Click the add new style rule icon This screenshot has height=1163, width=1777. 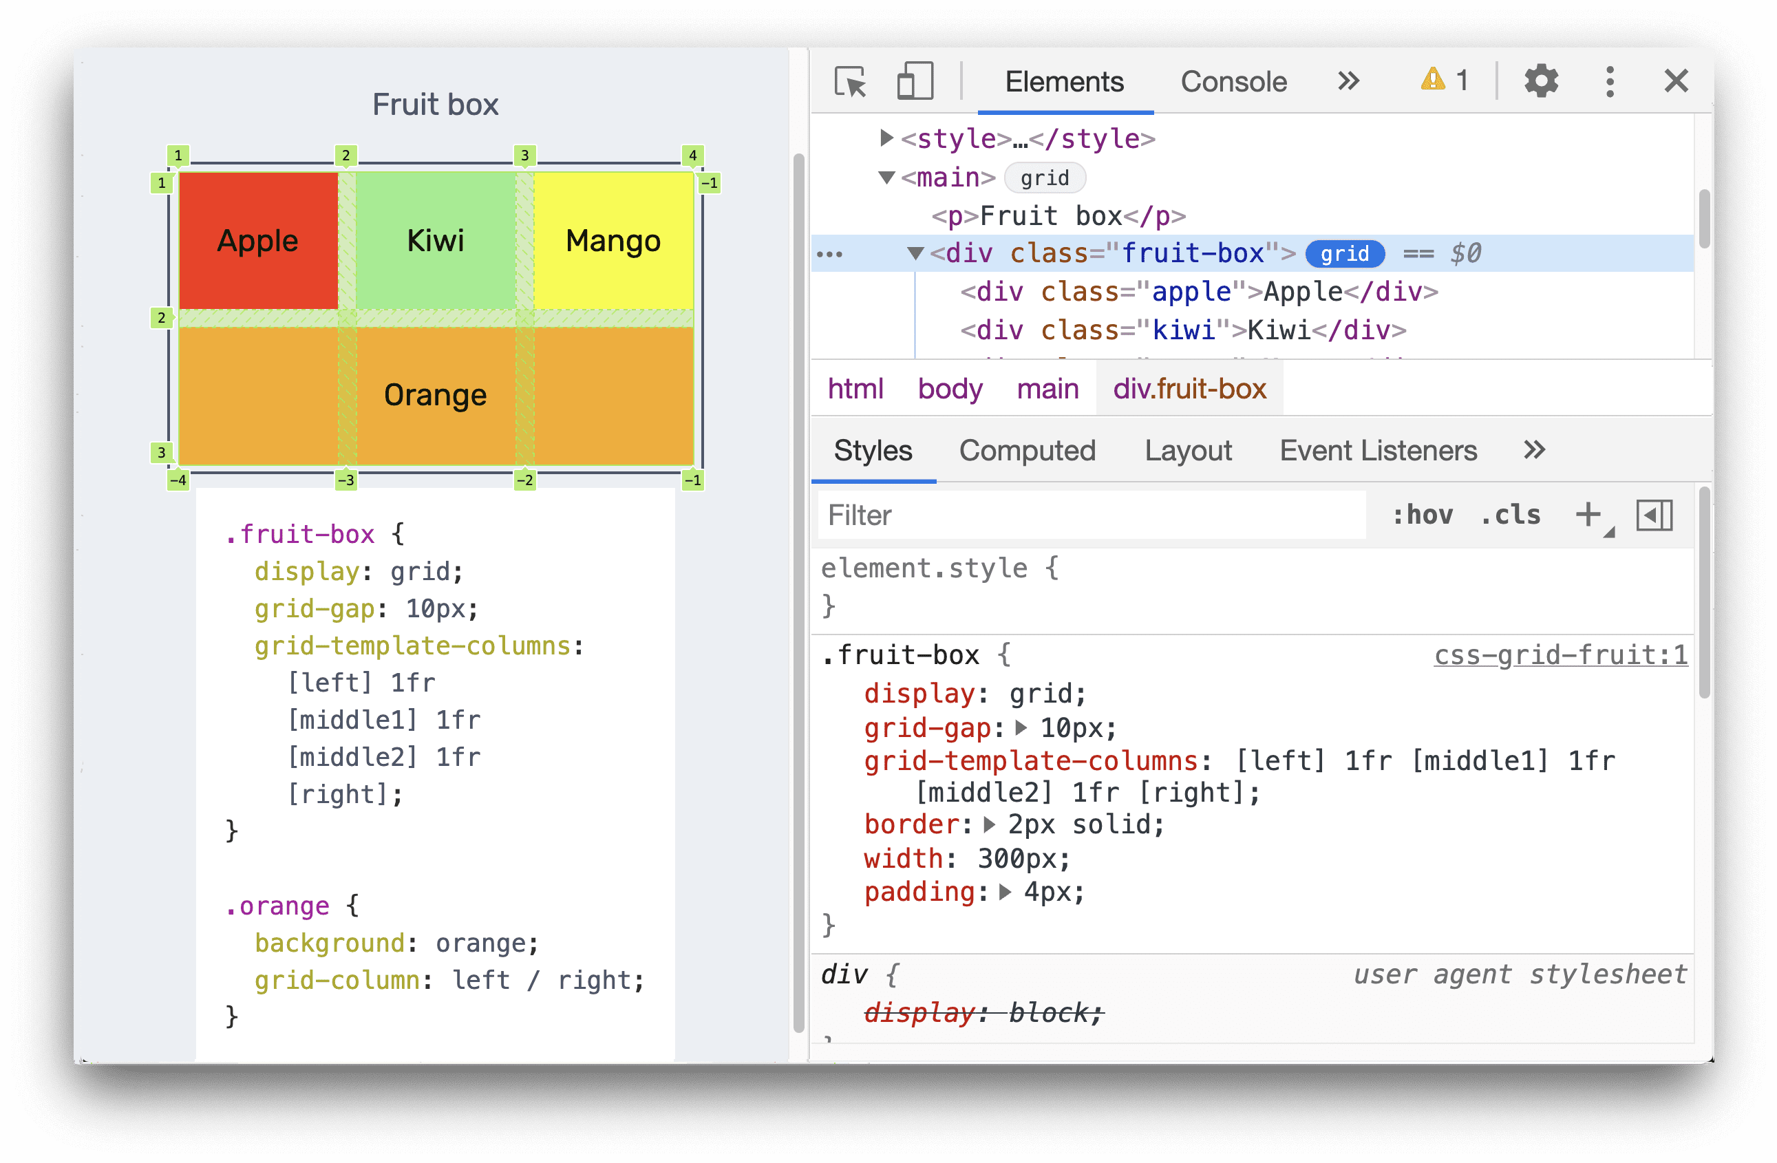(1589, 515)
